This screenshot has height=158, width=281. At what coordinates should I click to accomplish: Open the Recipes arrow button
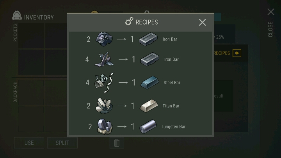click(237, 53)
